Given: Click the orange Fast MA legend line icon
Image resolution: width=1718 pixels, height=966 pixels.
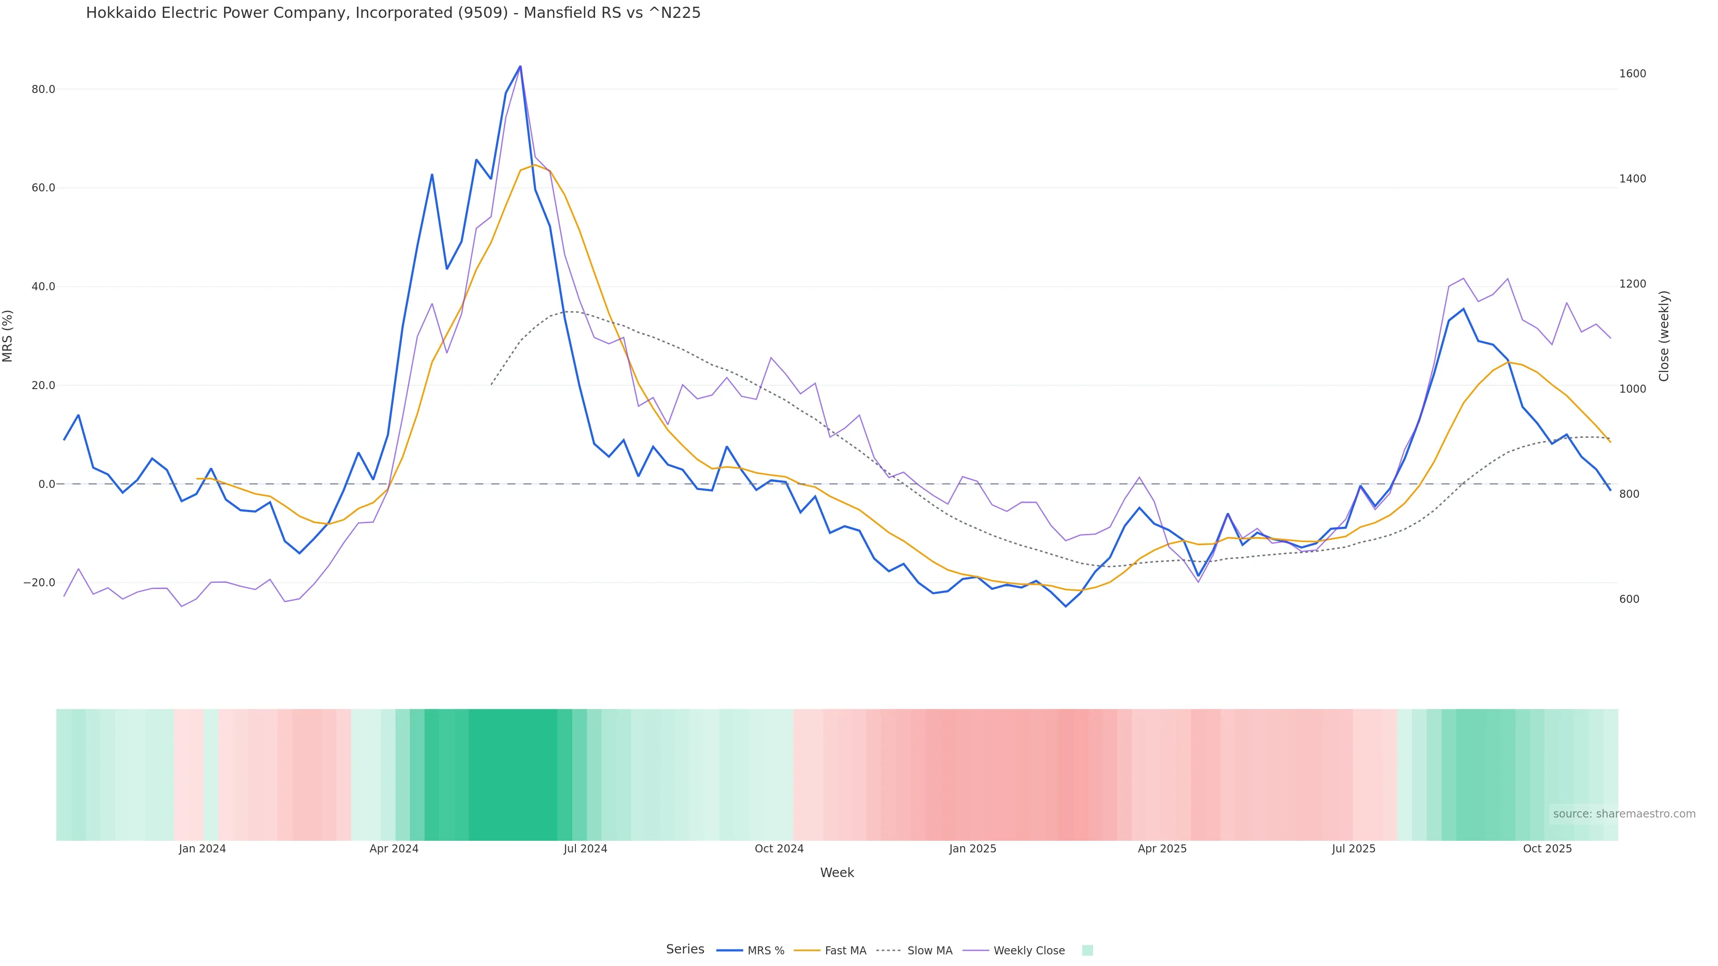Looking at the screenshot, I should (x=807, y=951).
